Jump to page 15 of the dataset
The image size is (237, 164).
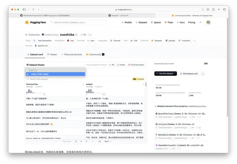tap(99, 141)
